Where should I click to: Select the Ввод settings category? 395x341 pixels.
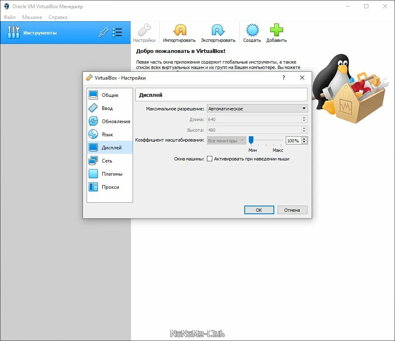click(x=110, y=108)
